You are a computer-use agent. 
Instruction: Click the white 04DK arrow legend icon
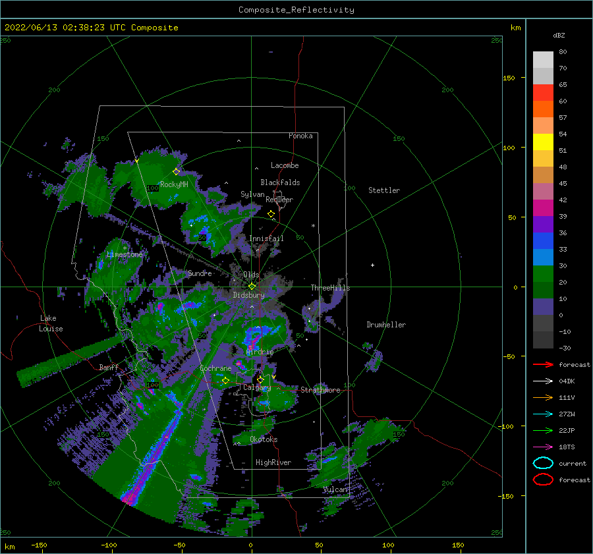coord(543,381)
